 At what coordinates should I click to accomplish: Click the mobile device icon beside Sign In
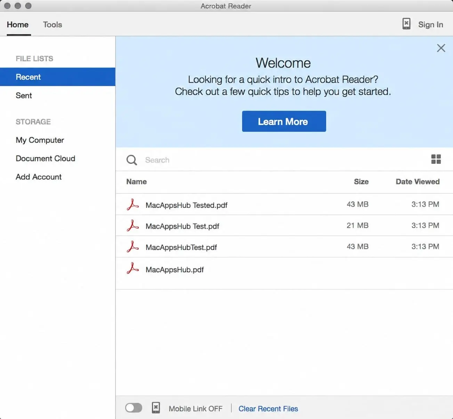[x=406, y=24]
